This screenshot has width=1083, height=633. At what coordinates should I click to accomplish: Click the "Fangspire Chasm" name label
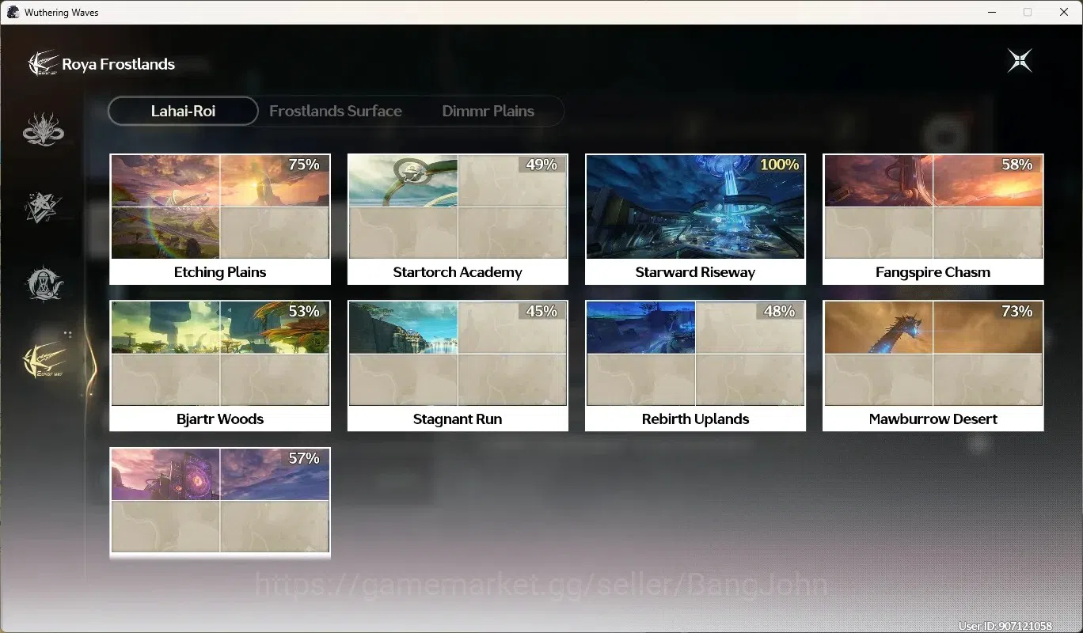tap(933, 272)
